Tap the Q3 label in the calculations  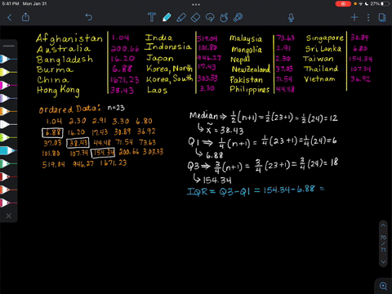coord(194,166)
